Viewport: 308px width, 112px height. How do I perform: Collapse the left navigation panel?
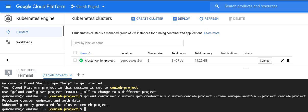point(8,60)
